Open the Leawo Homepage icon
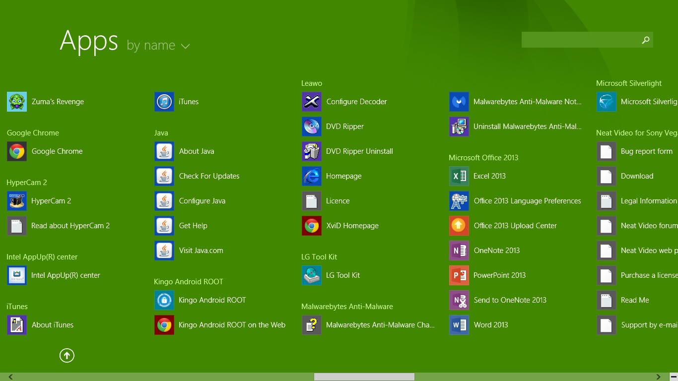 pyautogui.click(x=312, y=176)
